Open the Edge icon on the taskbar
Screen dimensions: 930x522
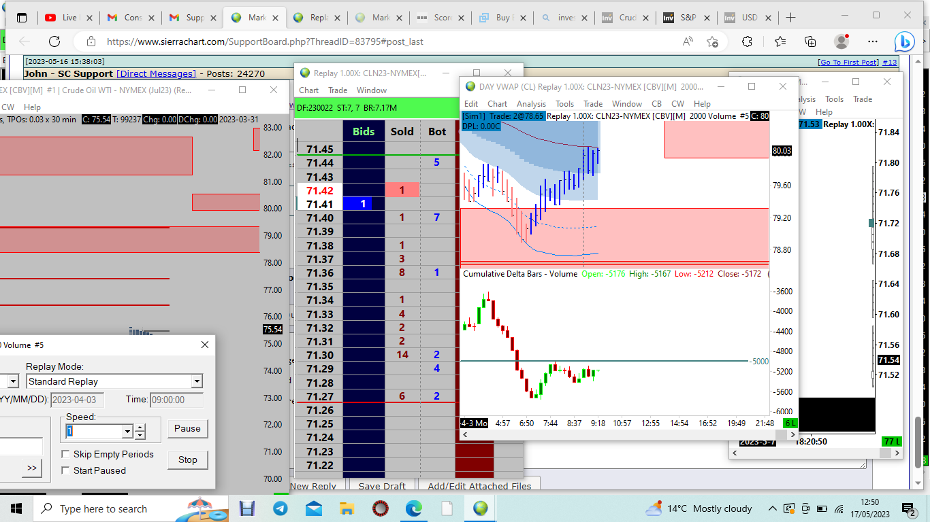[414, 508]
